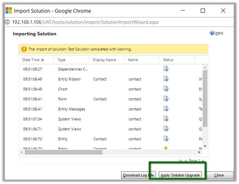Click the warning icon in the yellow banner

(24, 49)
